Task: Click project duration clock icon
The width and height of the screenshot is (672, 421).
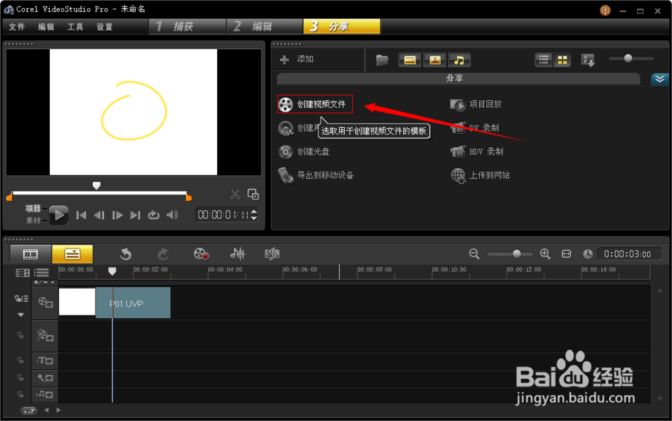Action: point(587,254)
